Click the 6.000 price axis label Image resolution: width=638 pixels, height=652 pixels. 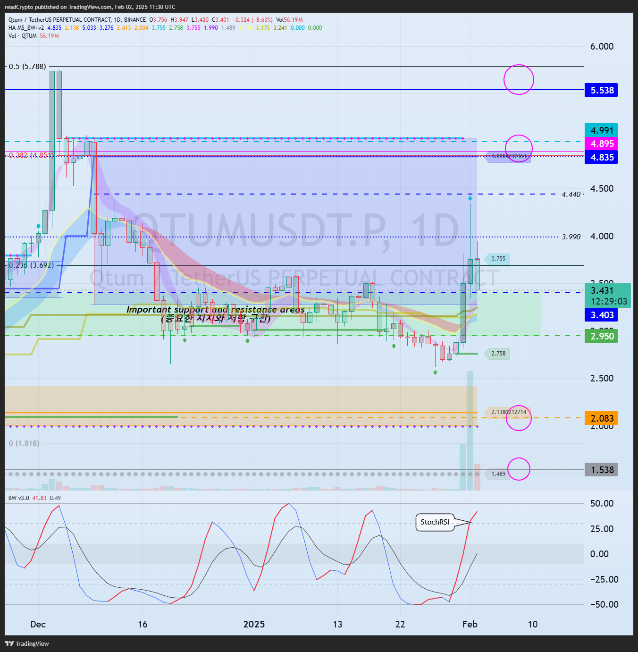[x=602, y=46]
